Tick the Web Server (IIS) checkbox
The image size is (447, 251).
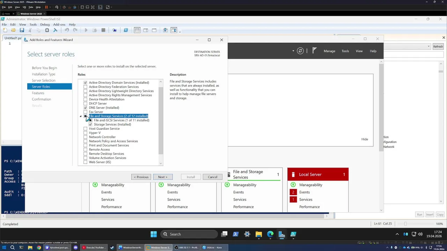click(x=85, y=162)
